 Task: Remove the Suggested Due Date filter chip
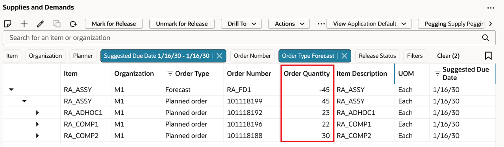coord(219,56)
